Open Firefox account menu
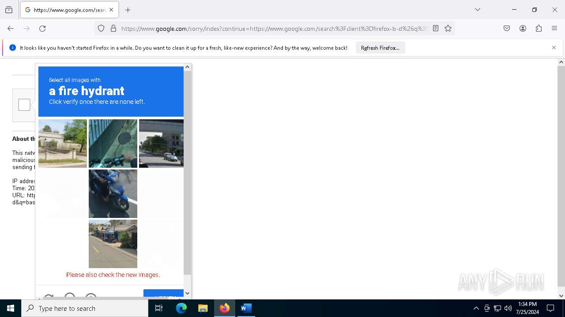 (523, 29)
